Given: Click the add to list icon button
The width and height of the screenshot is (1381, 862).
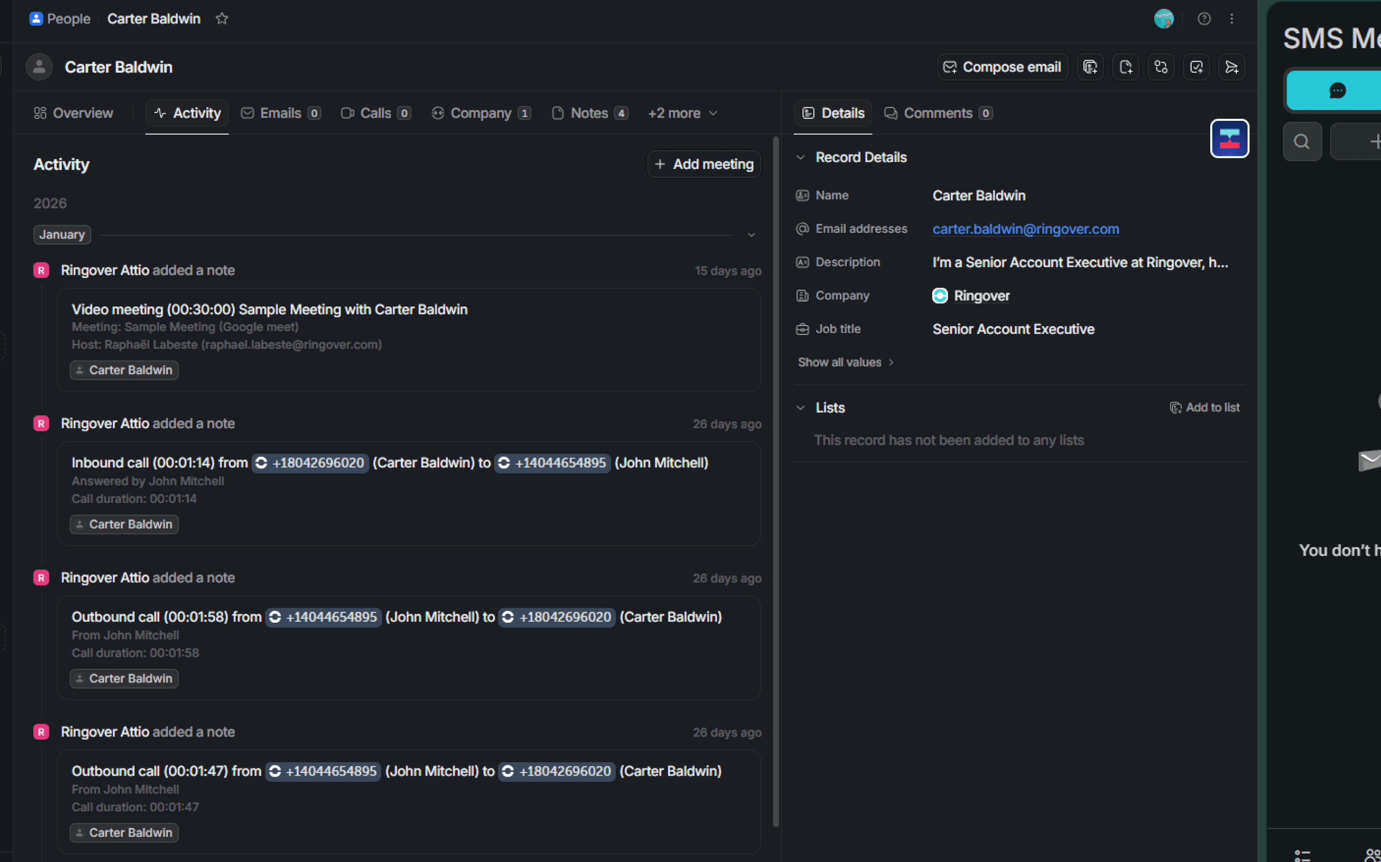Looking at the screenshot, I should [x=1089, y=67].
